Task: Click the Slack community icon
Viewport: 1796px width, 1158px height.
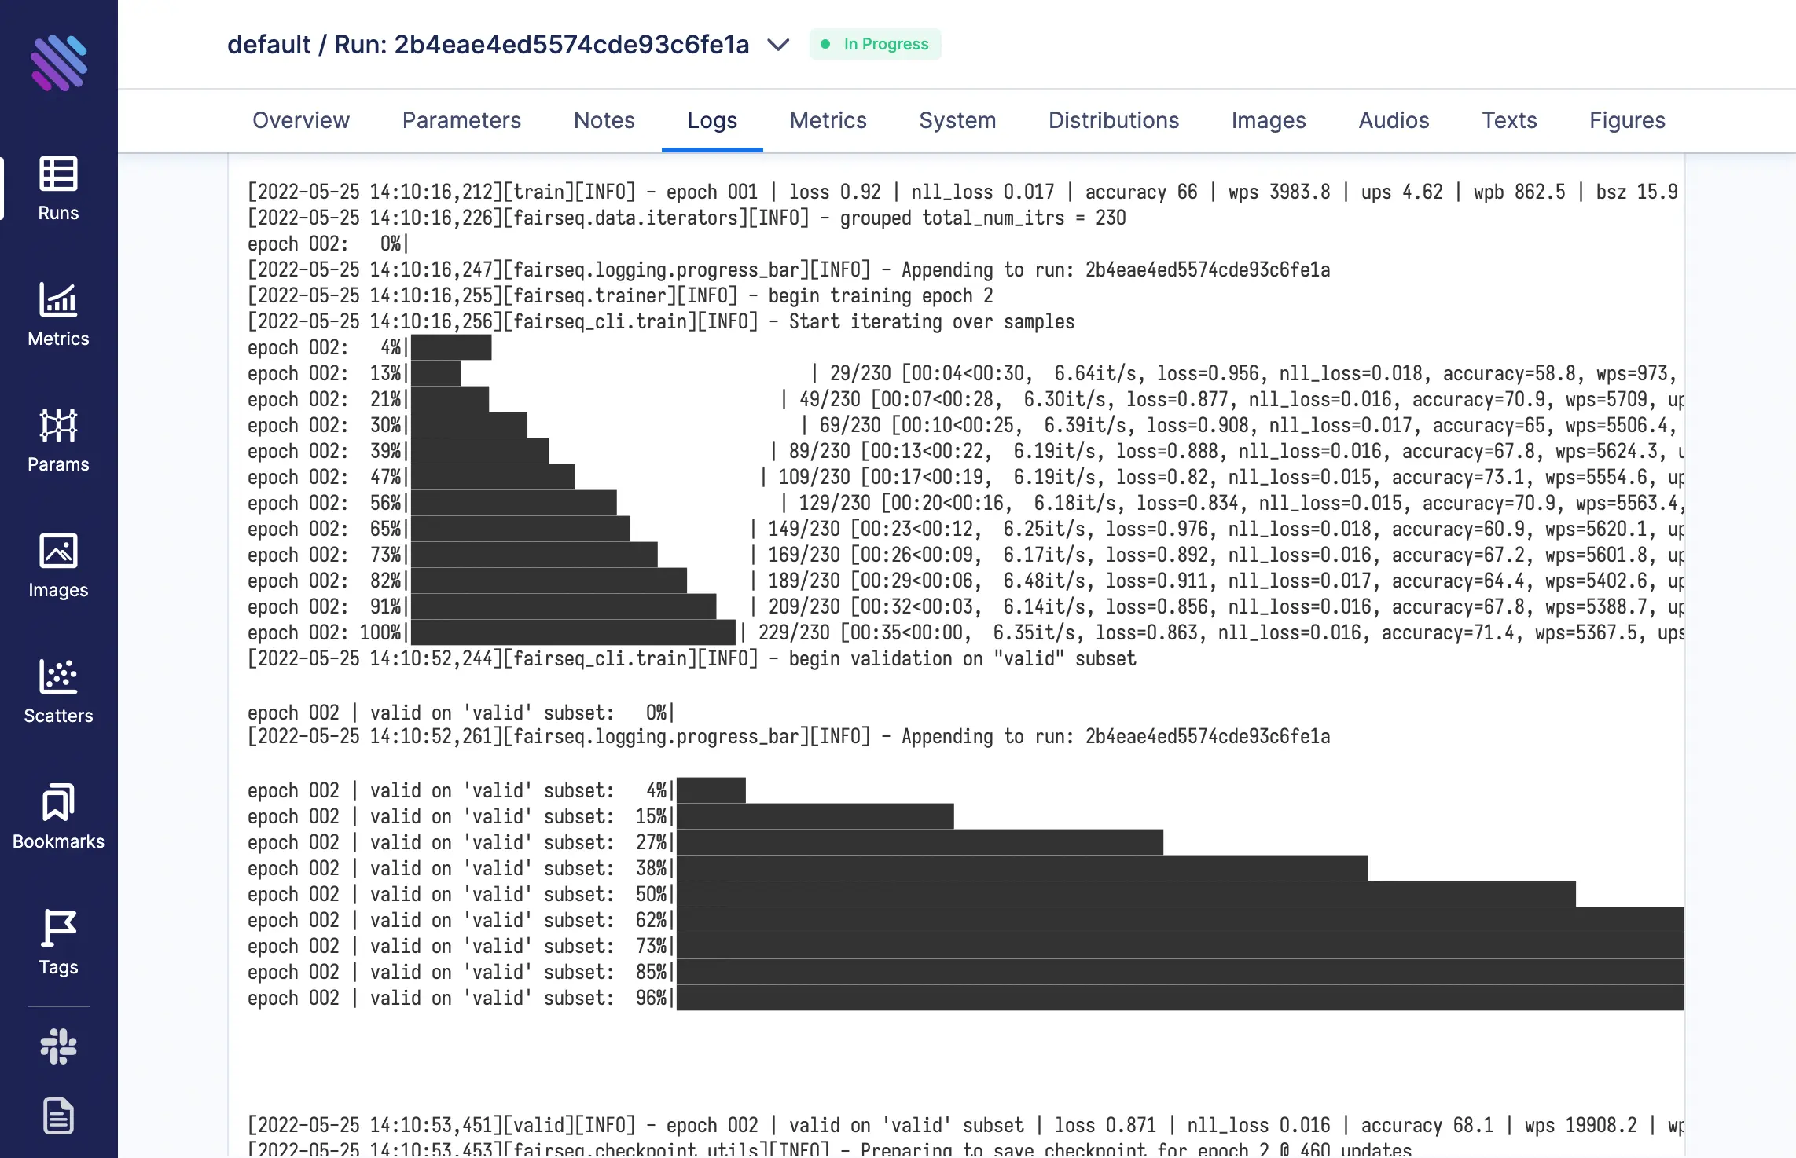Action: point(59,1046)
